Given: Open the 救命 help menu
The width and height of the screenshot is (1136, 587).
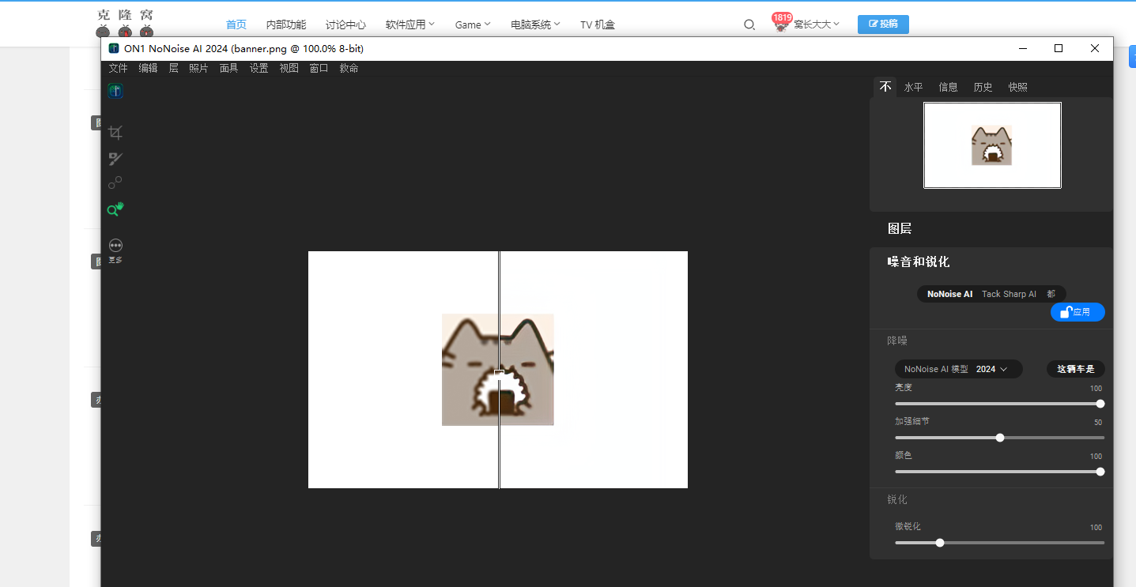Looking at the screenshot, I should pos(349,69).
